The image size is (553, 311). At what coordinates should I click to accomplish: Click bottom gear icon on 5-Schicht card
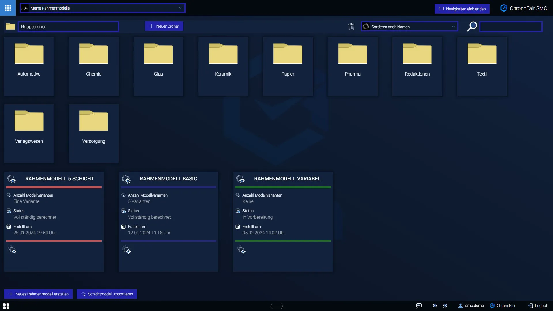tap(12, 250)
